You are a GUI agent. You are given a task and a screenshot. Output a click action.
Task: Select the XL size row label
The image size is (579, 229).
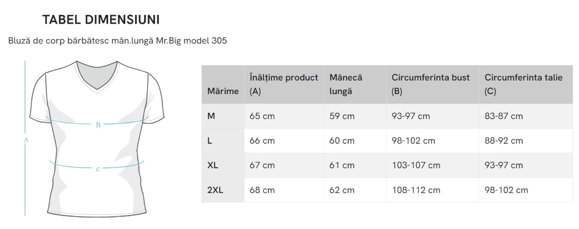[x=213, y=165]
